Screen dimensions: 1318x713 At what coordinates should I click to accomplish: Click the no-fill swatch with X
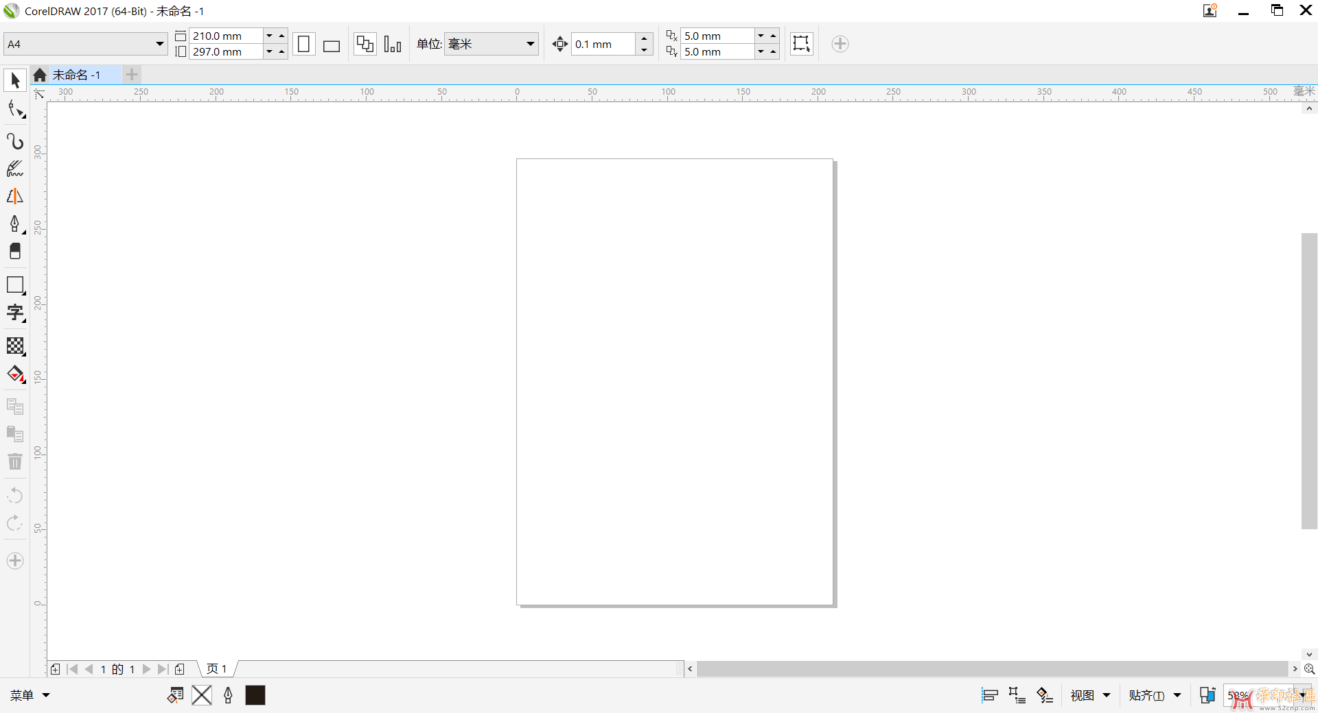pos(202,695)
